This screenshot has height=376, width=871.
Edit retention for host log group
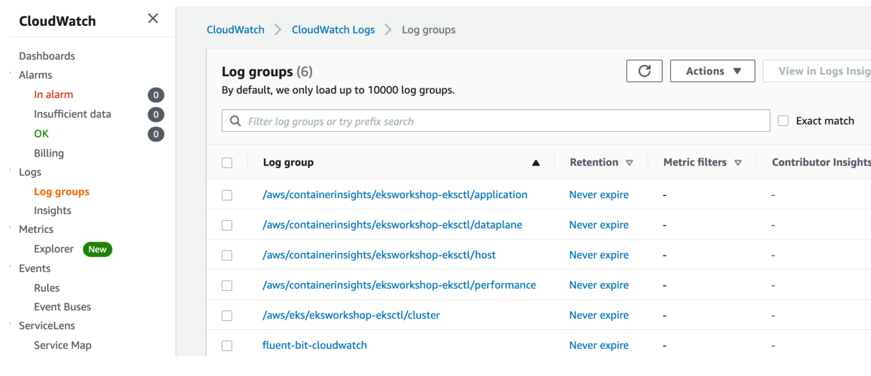pyautogui.click(x=599, y=255)
